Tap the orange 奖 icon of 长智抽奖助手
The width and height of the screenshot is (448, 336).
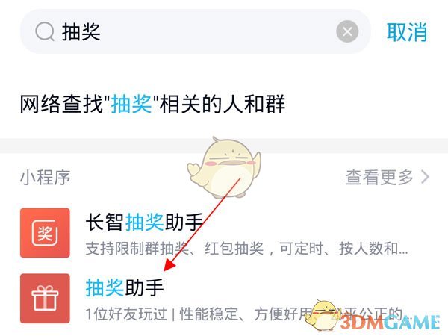pos(45,233)
